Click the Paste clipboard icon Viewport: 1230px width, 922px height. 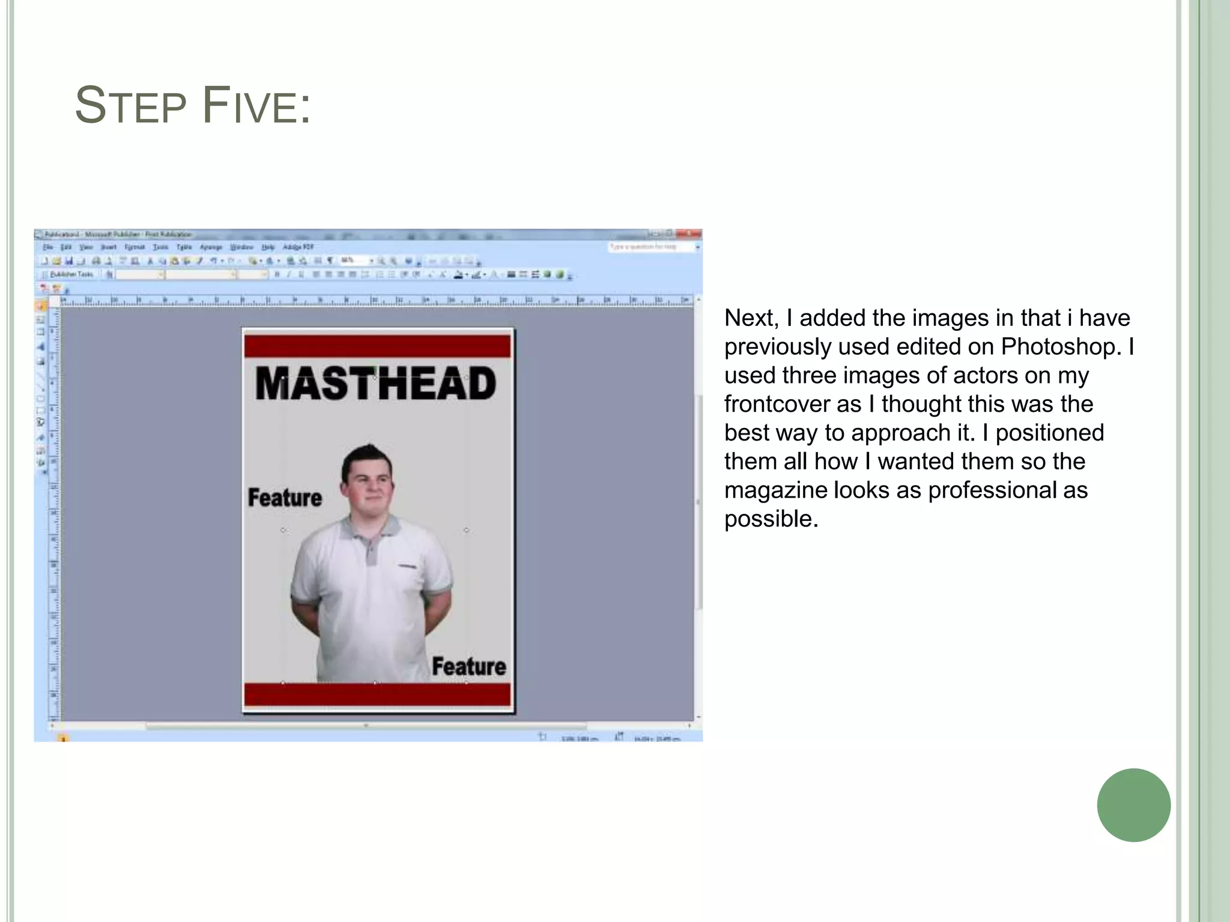[175, 261]
